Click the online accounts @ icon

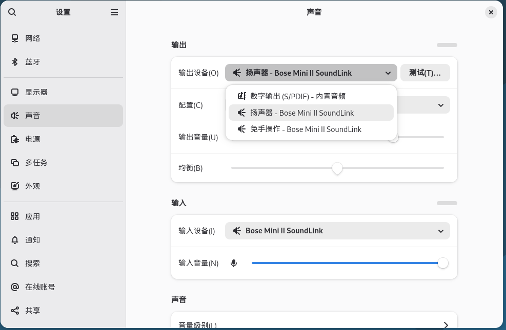click(x=15, y=287)
